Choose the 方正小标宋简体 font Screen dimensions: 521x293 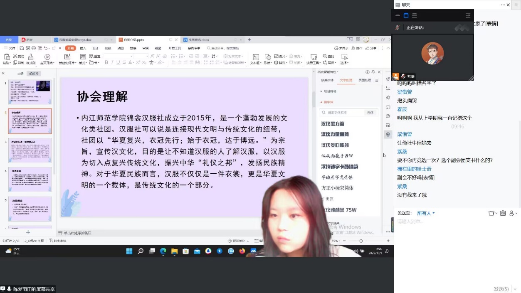pos(337,188)
